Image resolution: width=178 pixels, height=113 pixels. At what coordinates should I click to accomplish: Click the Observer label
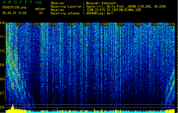(x=57, y=3)
